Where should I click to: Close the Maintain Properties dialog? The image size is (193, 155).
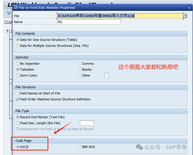click(x=189, y=8)
